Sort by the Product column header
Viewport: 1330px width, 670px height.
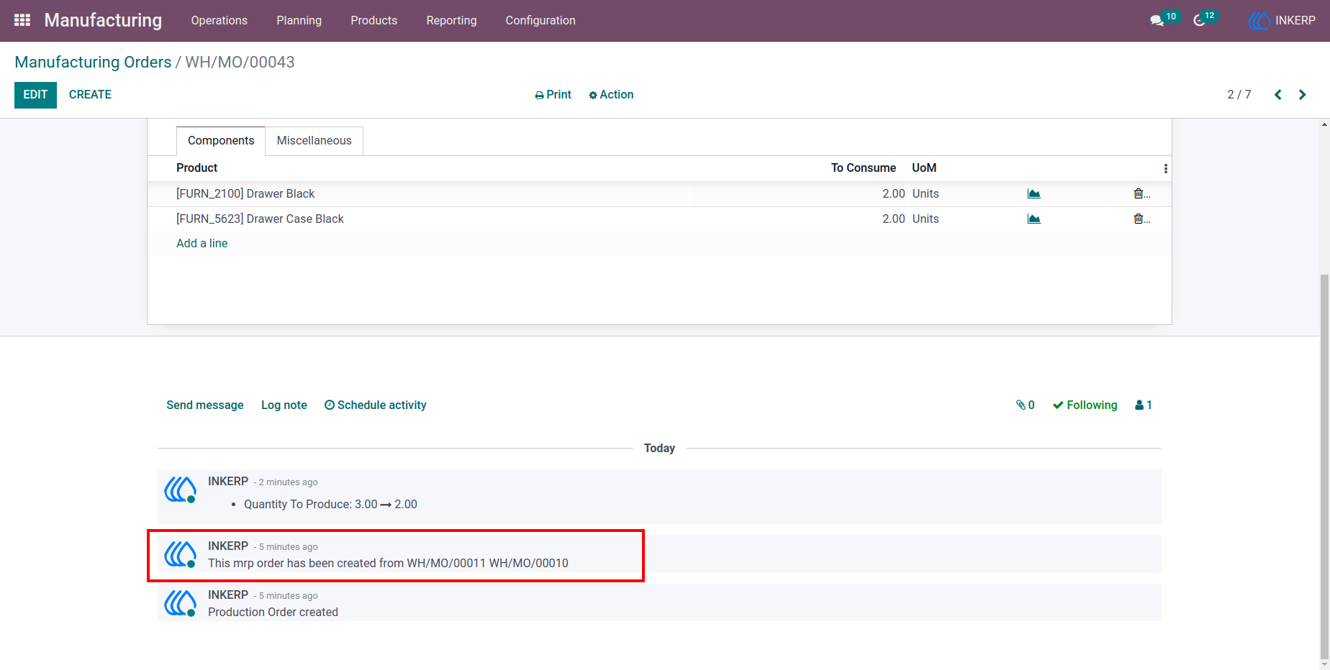196,167
